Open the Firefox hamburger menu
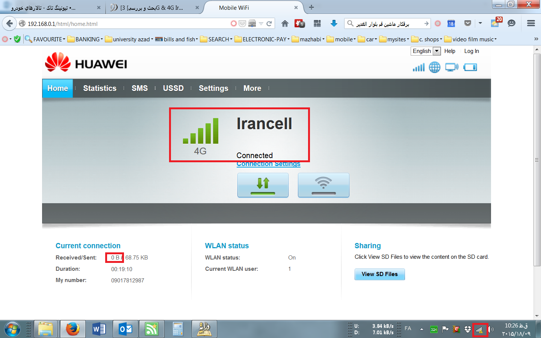This screenshot has width=541, height=338. click(x=531, y=23)
